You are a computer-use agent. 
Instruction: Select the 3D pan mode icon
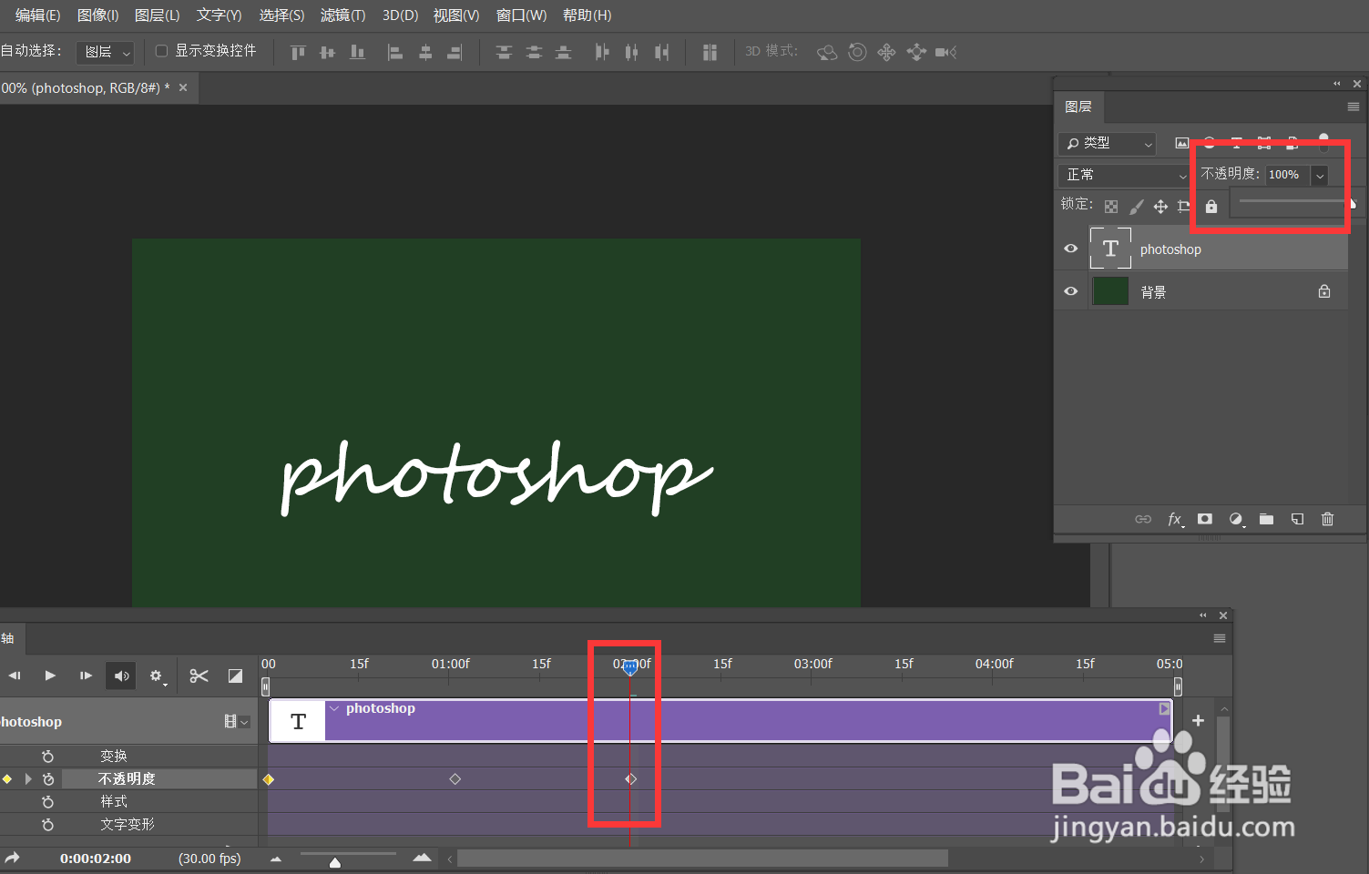(886, 53)
